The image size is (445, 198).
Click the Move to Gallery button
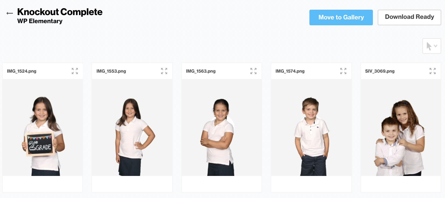coord(341,17)
